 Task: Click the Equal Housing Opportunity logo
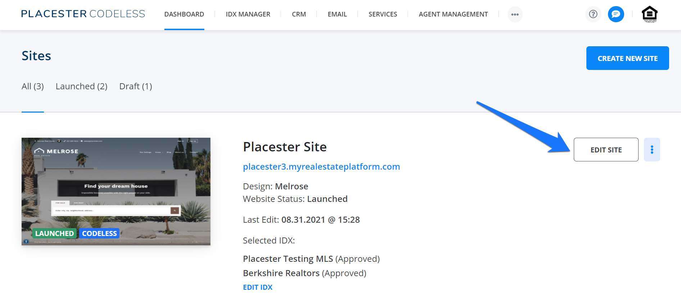point(649,14)
